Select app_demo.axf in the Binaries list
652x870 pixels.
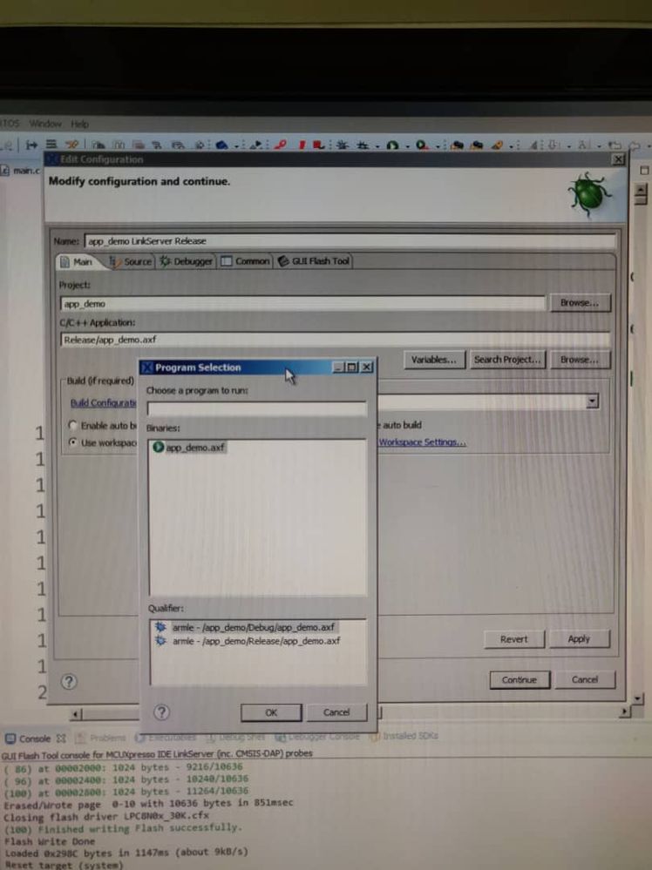pos(189,448)
